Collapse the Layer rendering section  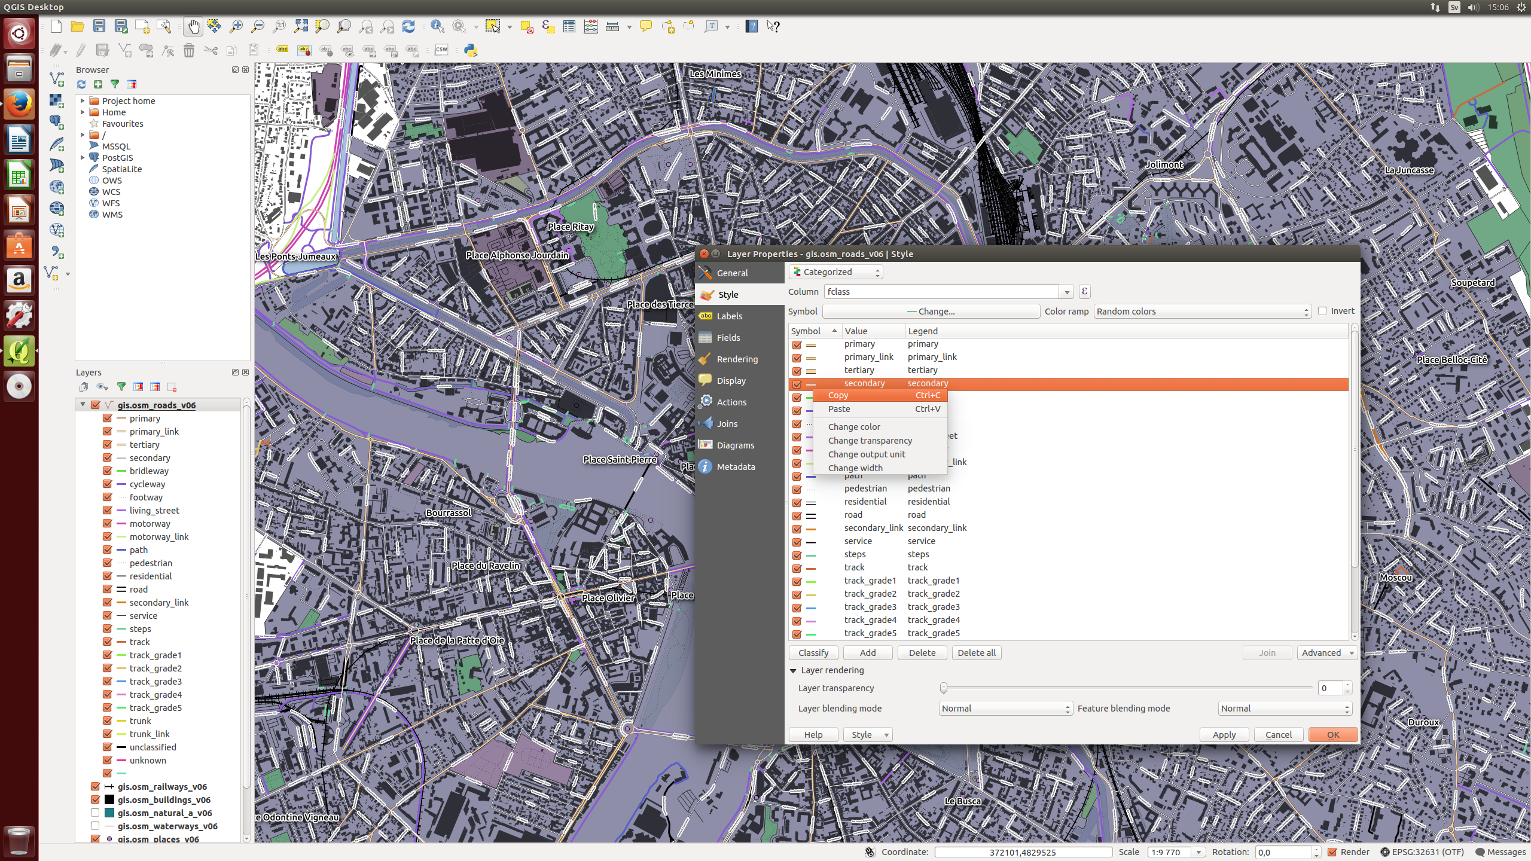point(793,670)
